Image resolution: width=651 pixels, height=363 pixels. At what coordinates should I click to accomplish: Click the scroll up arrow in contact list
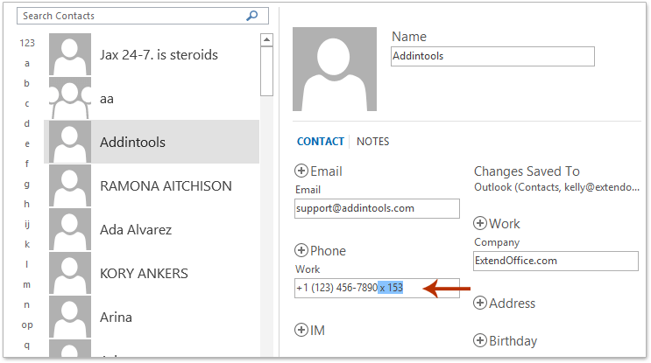click(x=266, y=39)
